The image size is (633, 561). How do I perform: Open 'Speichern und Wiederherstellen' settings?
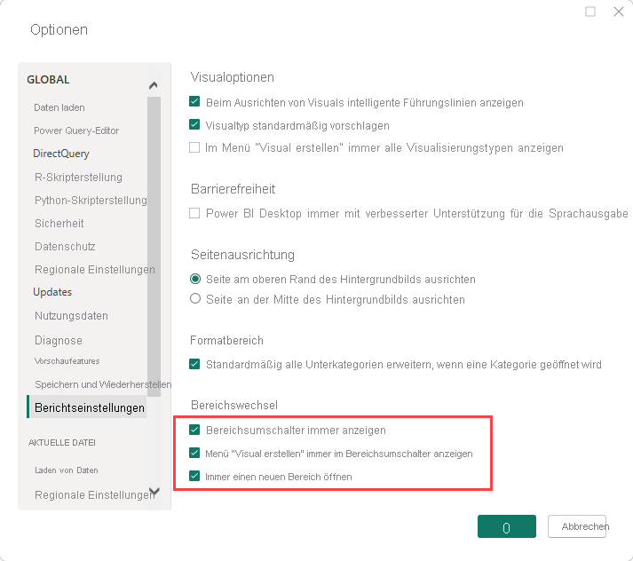click(x=103, y=384)
